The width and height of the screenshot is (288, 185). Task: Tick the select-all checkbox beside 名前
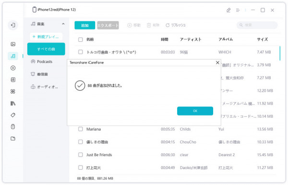[x=81, y=39]
